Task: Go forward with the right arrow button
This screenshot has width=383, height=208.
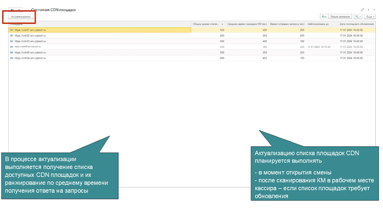Action: [x=19, y=10]
